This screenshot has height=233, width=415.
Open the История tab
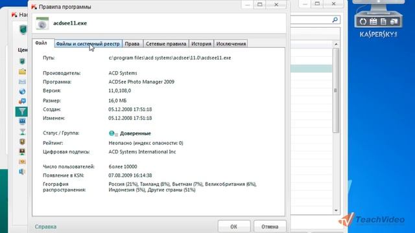click(x=201, y=44)
